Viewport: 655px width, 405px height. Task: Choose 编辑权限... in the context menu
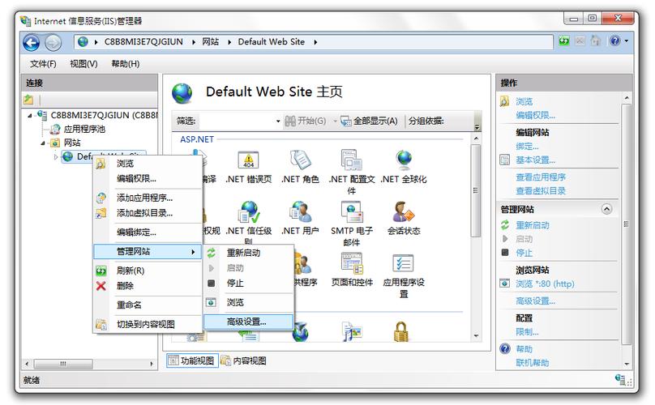[148, 179]
